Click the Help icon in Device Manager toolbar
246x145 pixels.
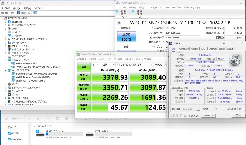(x=18, y=13)
